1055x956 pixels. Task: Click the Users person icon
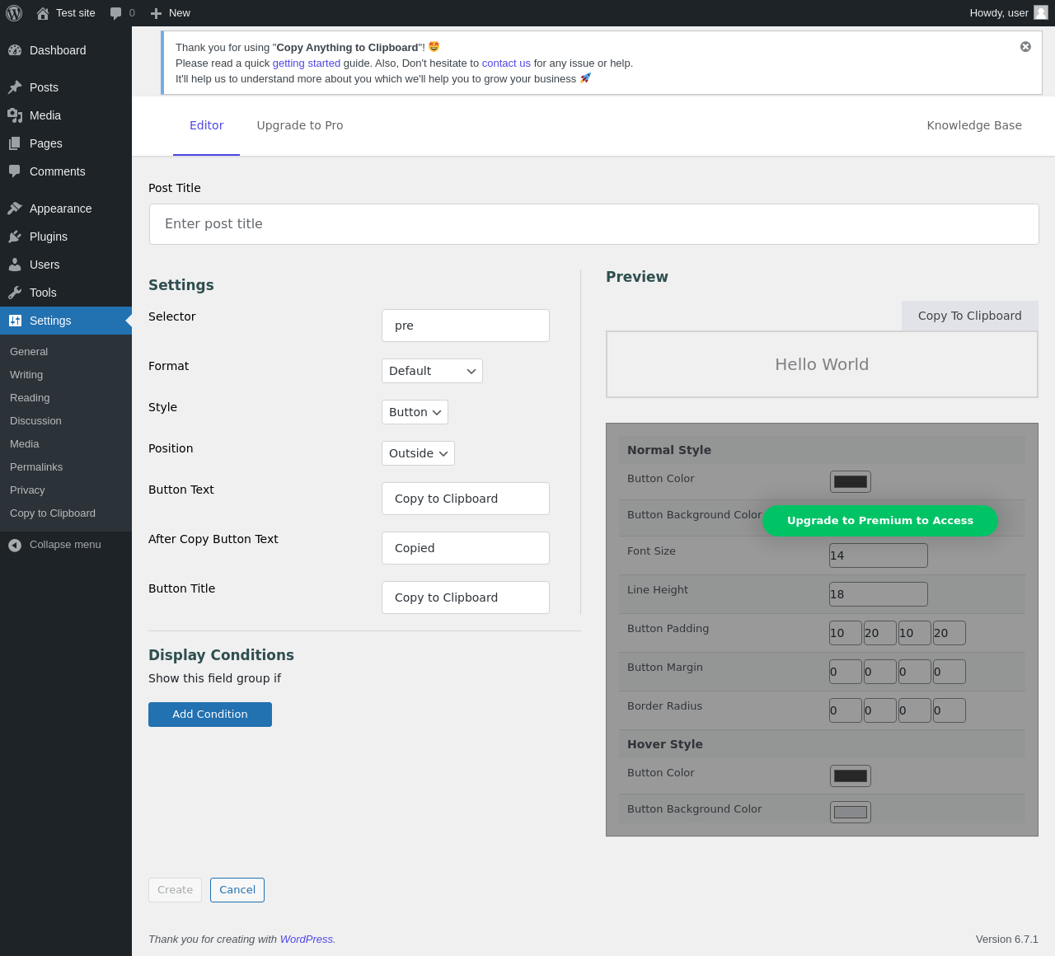pyautogui.click(x=15, y=265)
